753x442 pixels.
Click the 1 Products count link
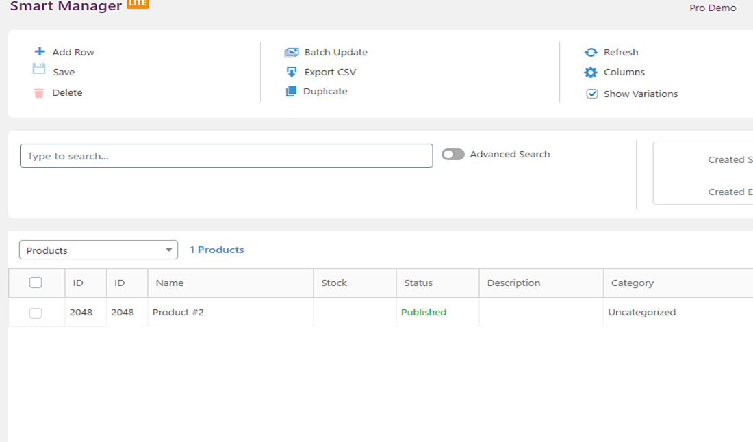coord(216,250)
